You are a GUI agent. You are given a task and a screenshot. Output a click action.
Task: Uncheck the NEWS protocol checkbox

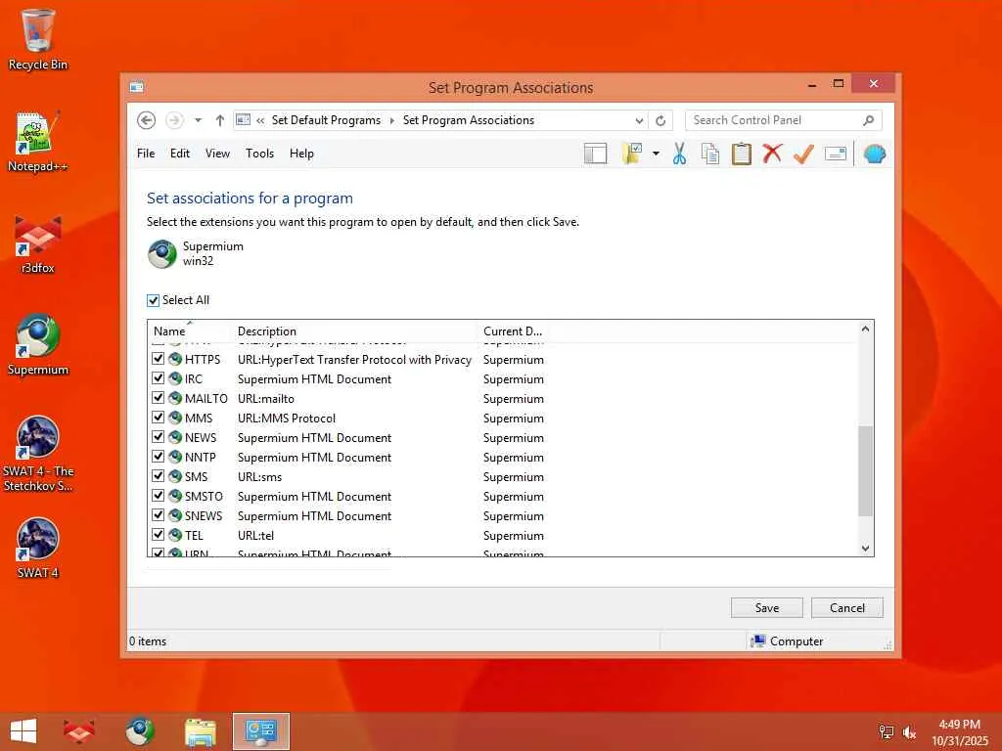click(x=158, y=437)
